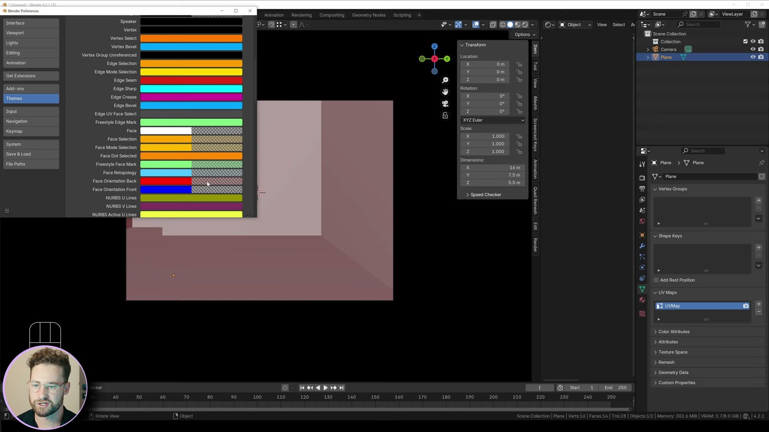Image resolution: width=769 pixels, height=432 pixels.
Task: Click the lock camera to view icon
Action: tap(445, 116)
